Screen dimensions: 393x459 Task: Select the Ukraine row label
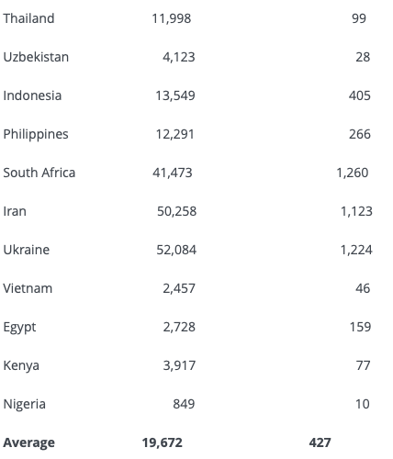pos(27,250)
